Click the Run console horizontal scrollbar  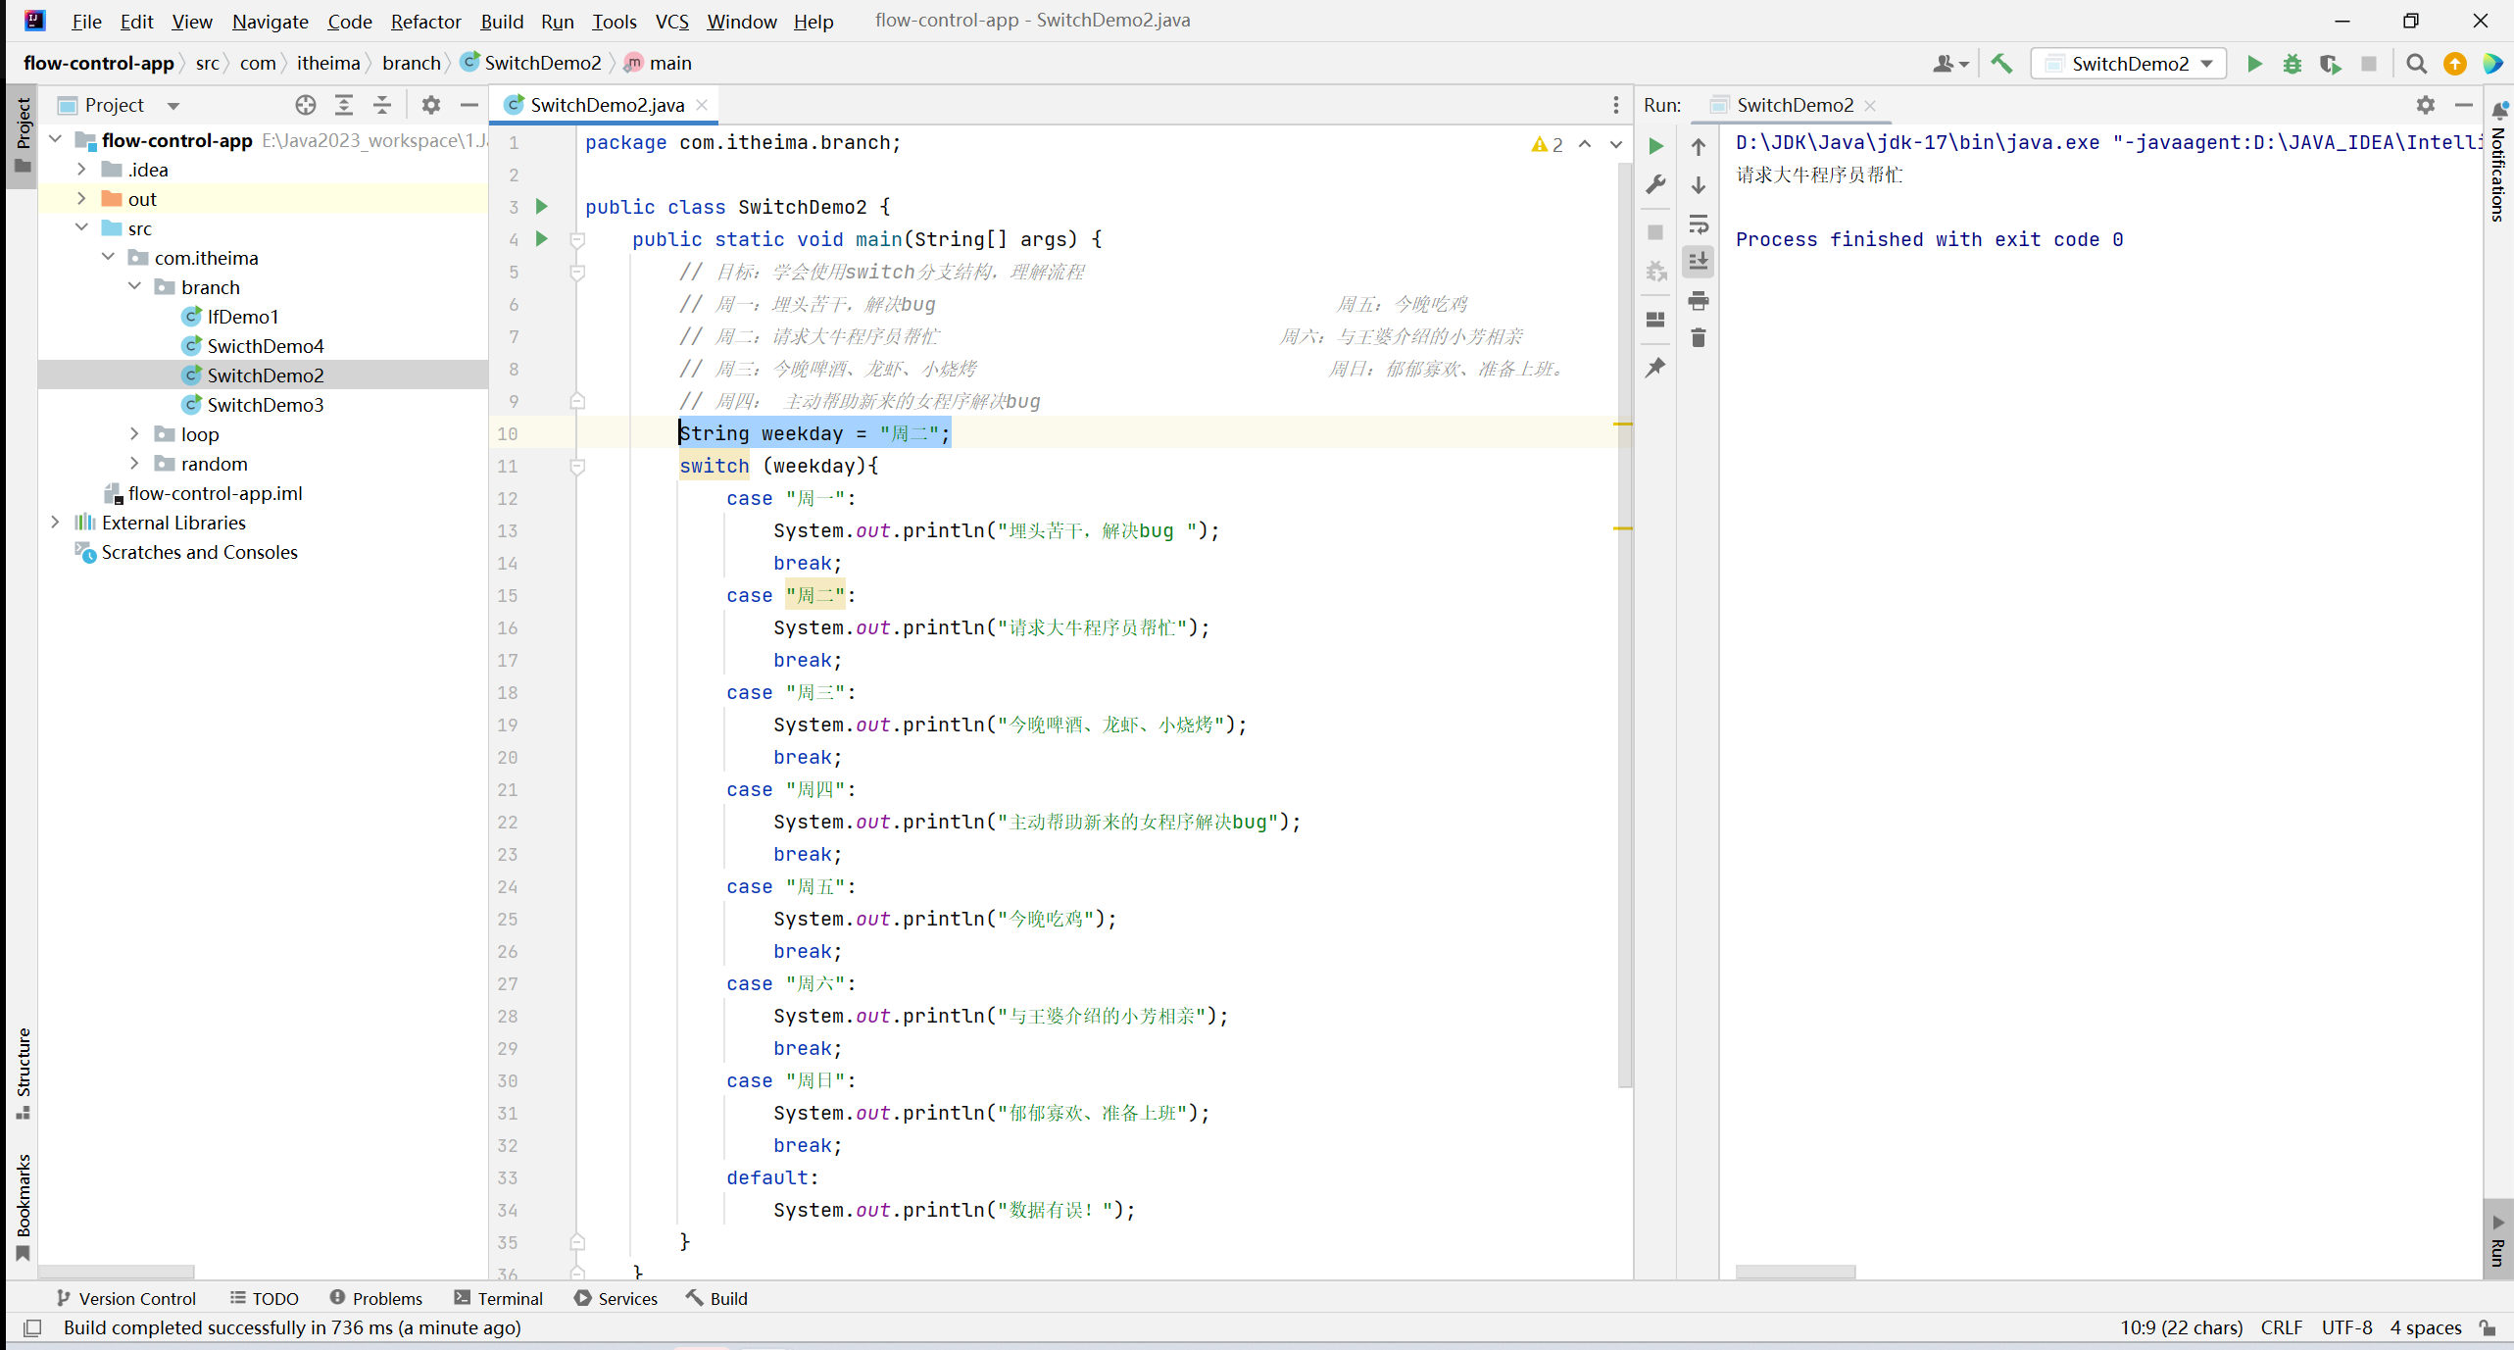point(1795,1272)
